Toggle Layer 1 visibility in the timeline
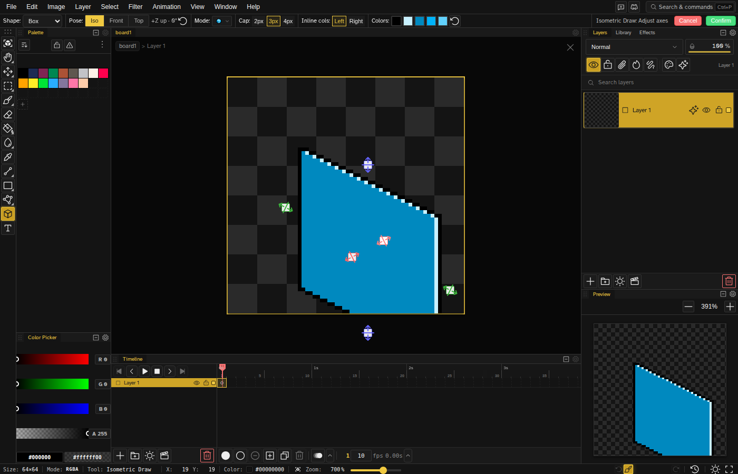 pyautogui.click(x=197, y=383)
